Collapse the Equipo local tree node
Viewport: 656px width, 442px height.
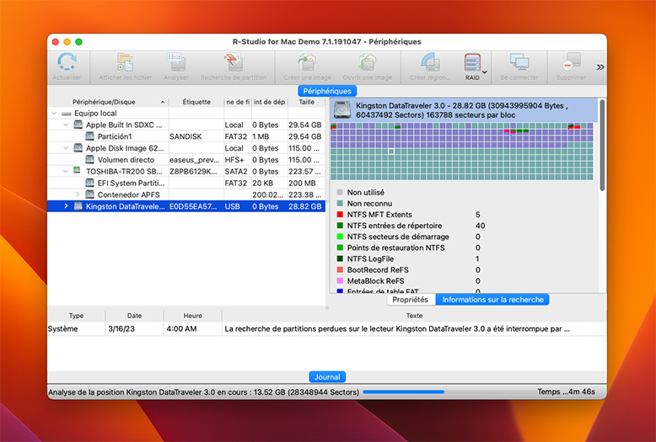point(54,113)
